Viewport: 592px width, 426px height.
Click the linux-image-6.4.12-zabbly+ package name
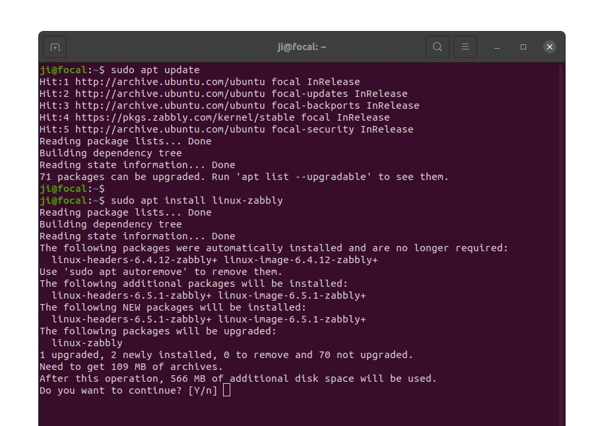coord(301,260)
